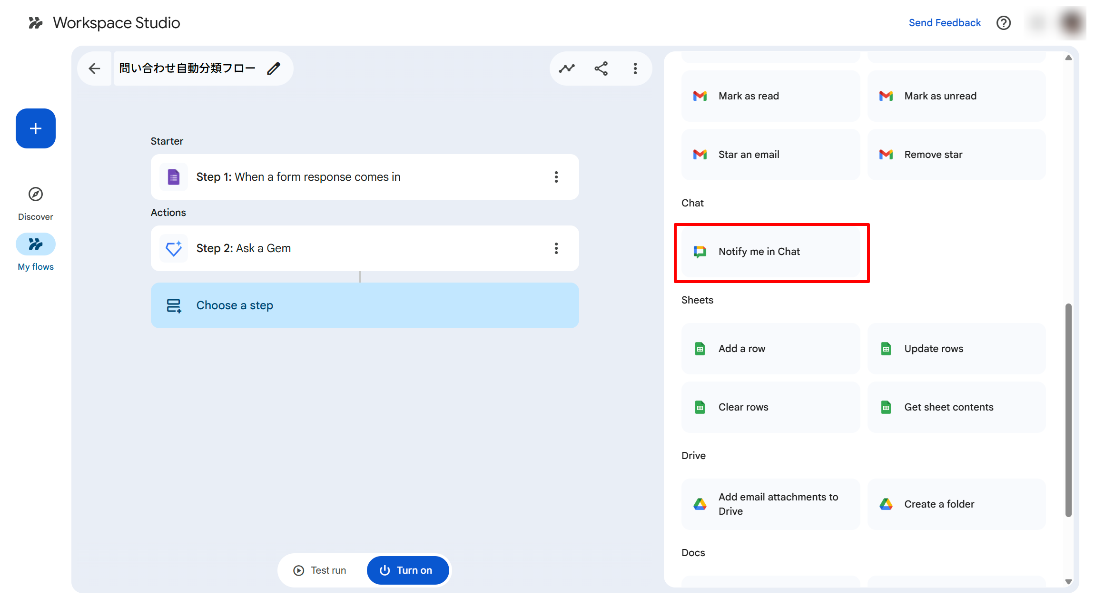
Task: Open the activity graph icon
Action: [567, 69]
